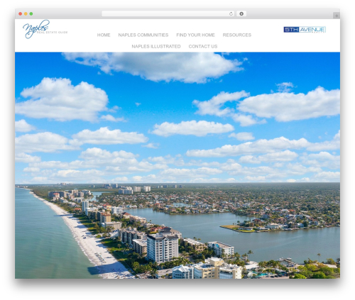
Task: Open Naples Illustrated page
Action: [x=156, y=46]
